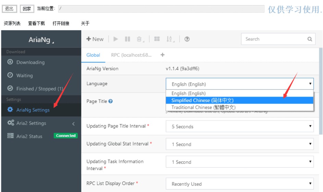Click the Aria2 Settings gears icon
323x192 pixels.
pyautogui.click(x=11, y=123)
